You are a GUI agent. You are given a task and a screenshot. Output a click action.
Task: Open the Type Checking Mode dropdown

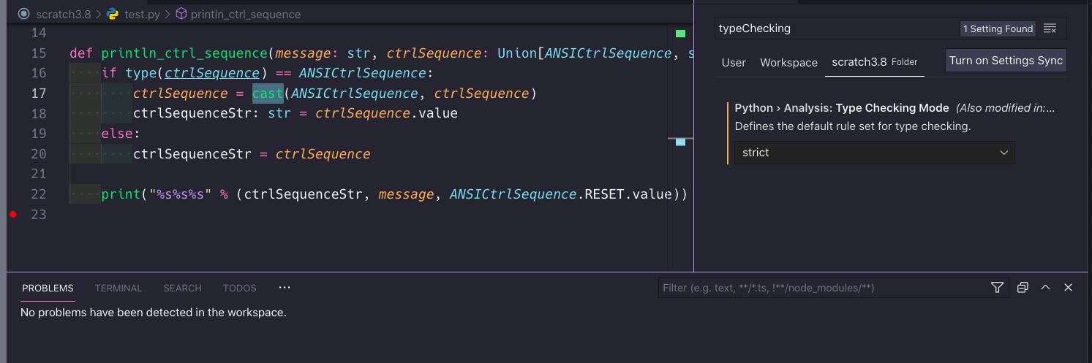pyautogui.click(x=874, y=153)
